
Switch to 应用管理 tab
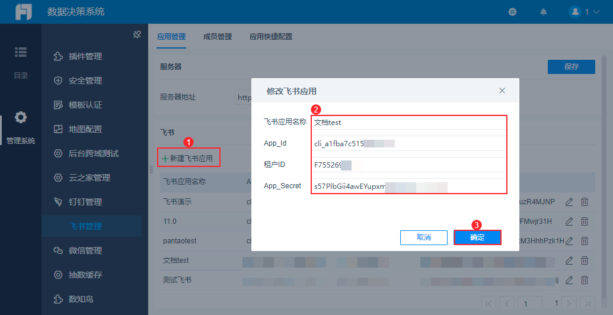(171, 36)
